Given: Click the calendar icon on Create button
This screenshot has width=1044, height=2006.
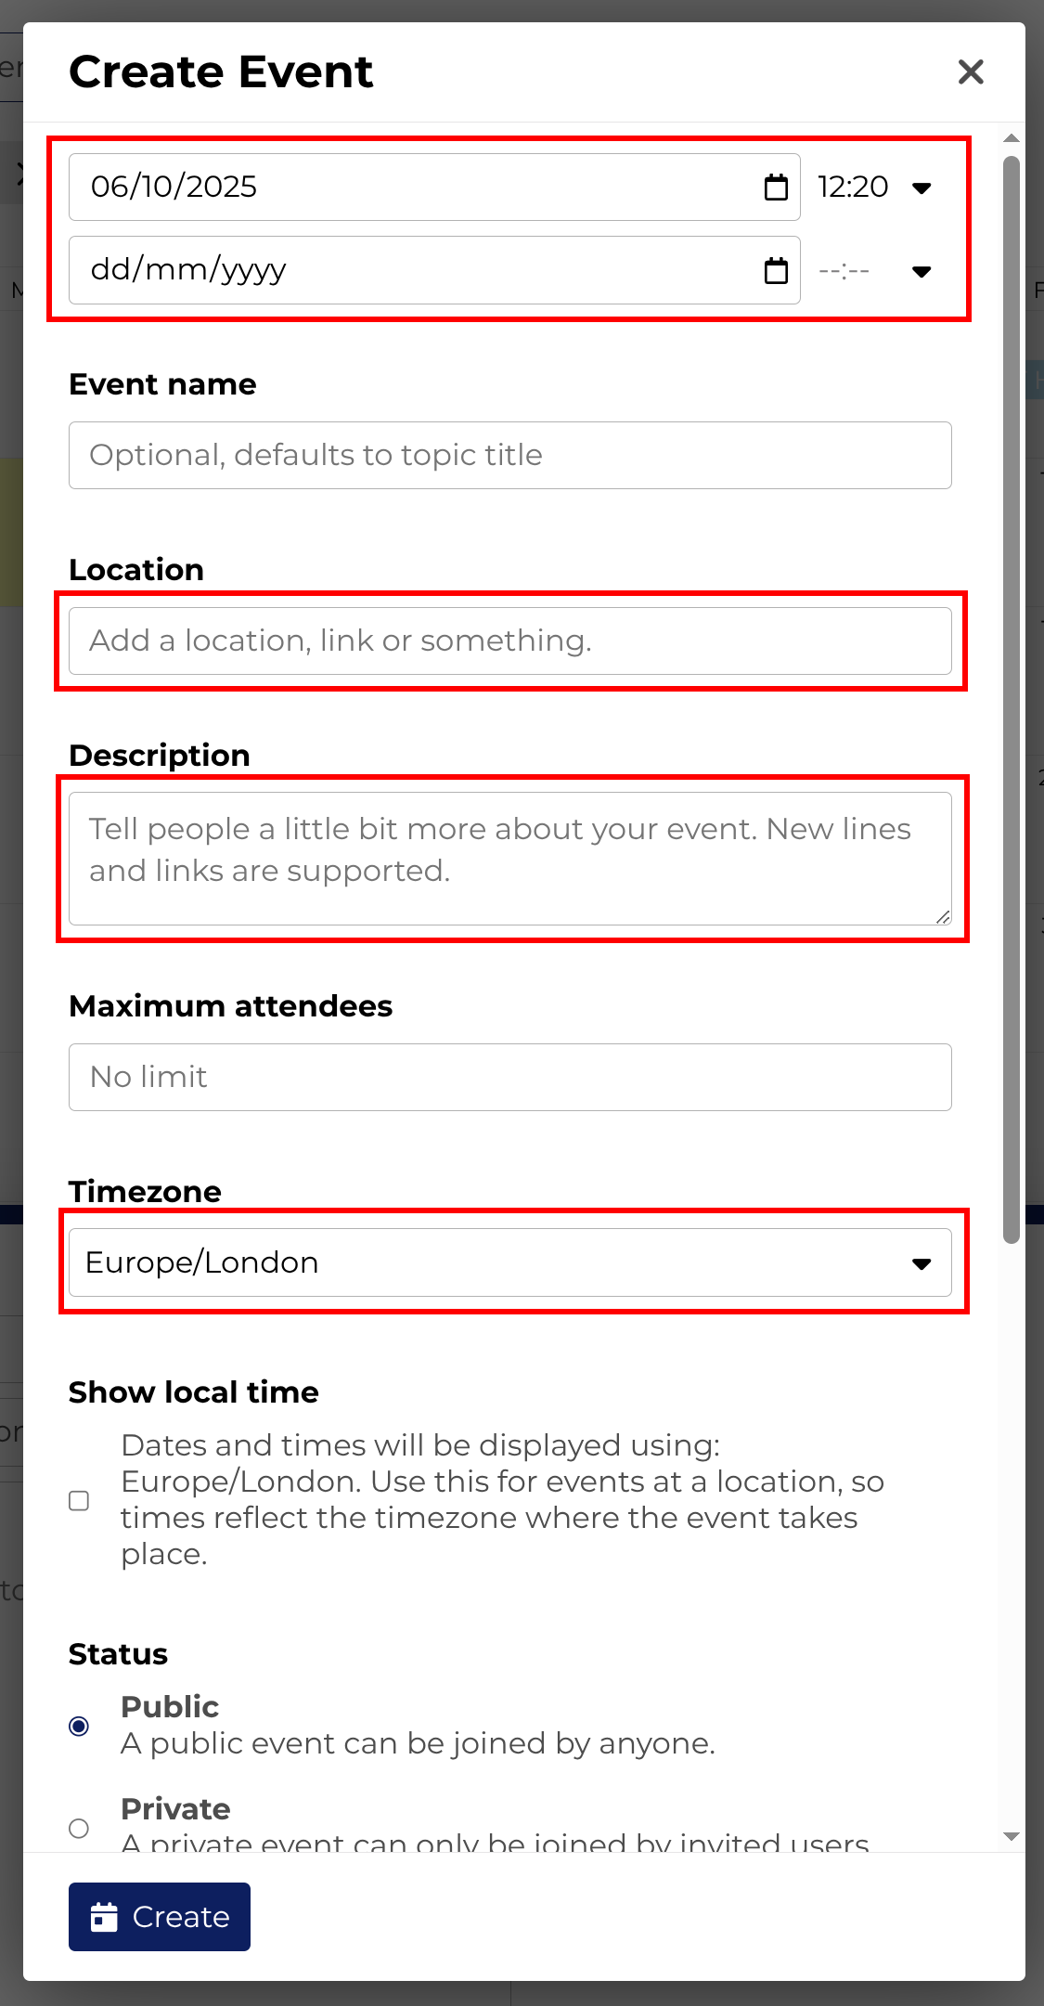Looking at the screenshot, I should click(104, 1917).
